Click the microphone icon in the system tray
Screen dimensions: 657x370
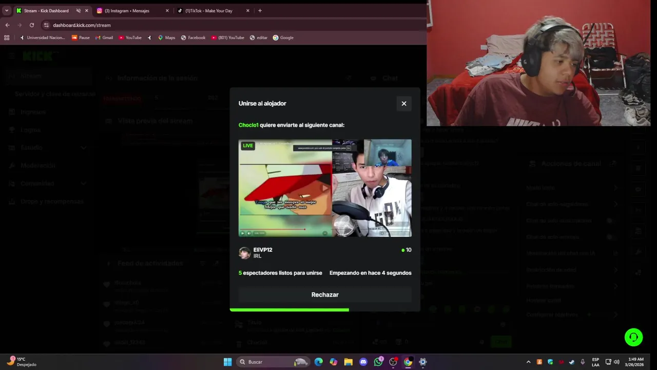click(x=583, y=362)
